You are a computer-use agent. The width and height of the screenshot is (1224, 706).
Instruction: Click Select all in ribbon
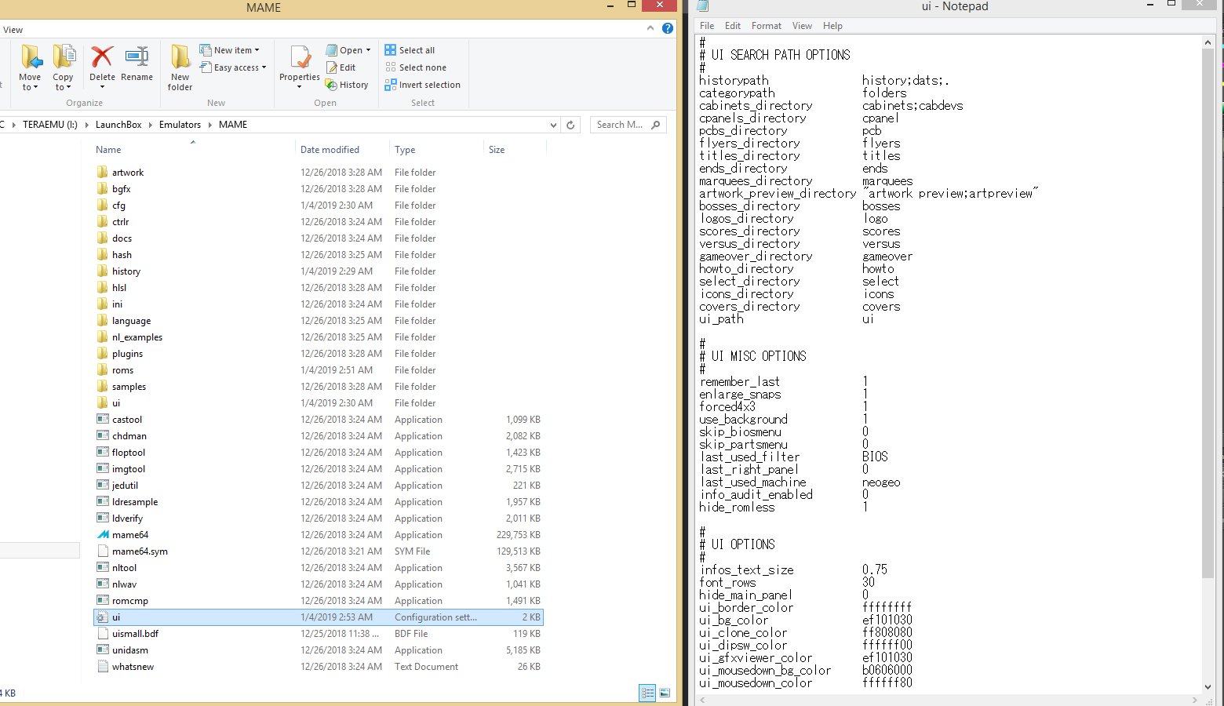[410, 50]
